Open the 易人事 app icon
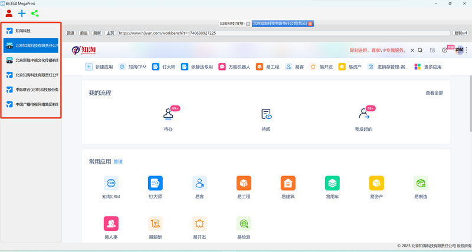Image resolution: width=472 pixels, height=252 pixels. tap(111, 224)
